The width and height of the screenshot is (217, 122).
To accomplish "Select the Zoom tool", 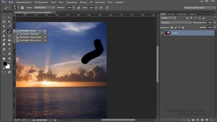I will click(9, 59).
